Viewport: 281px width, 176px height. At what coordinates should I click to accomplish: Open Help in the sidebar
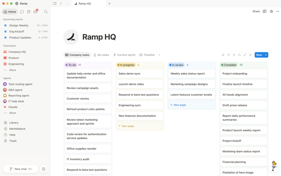click(12, 135)
